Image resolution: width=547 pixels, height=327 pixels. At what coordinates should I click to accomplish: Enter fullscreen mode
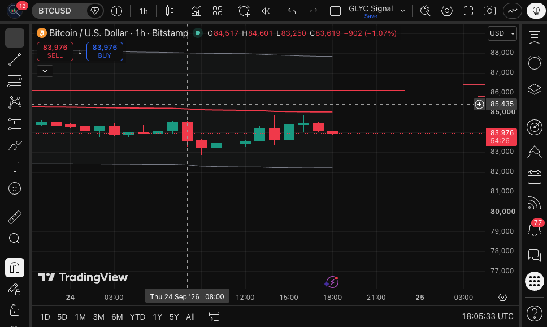tap(468, 11)
